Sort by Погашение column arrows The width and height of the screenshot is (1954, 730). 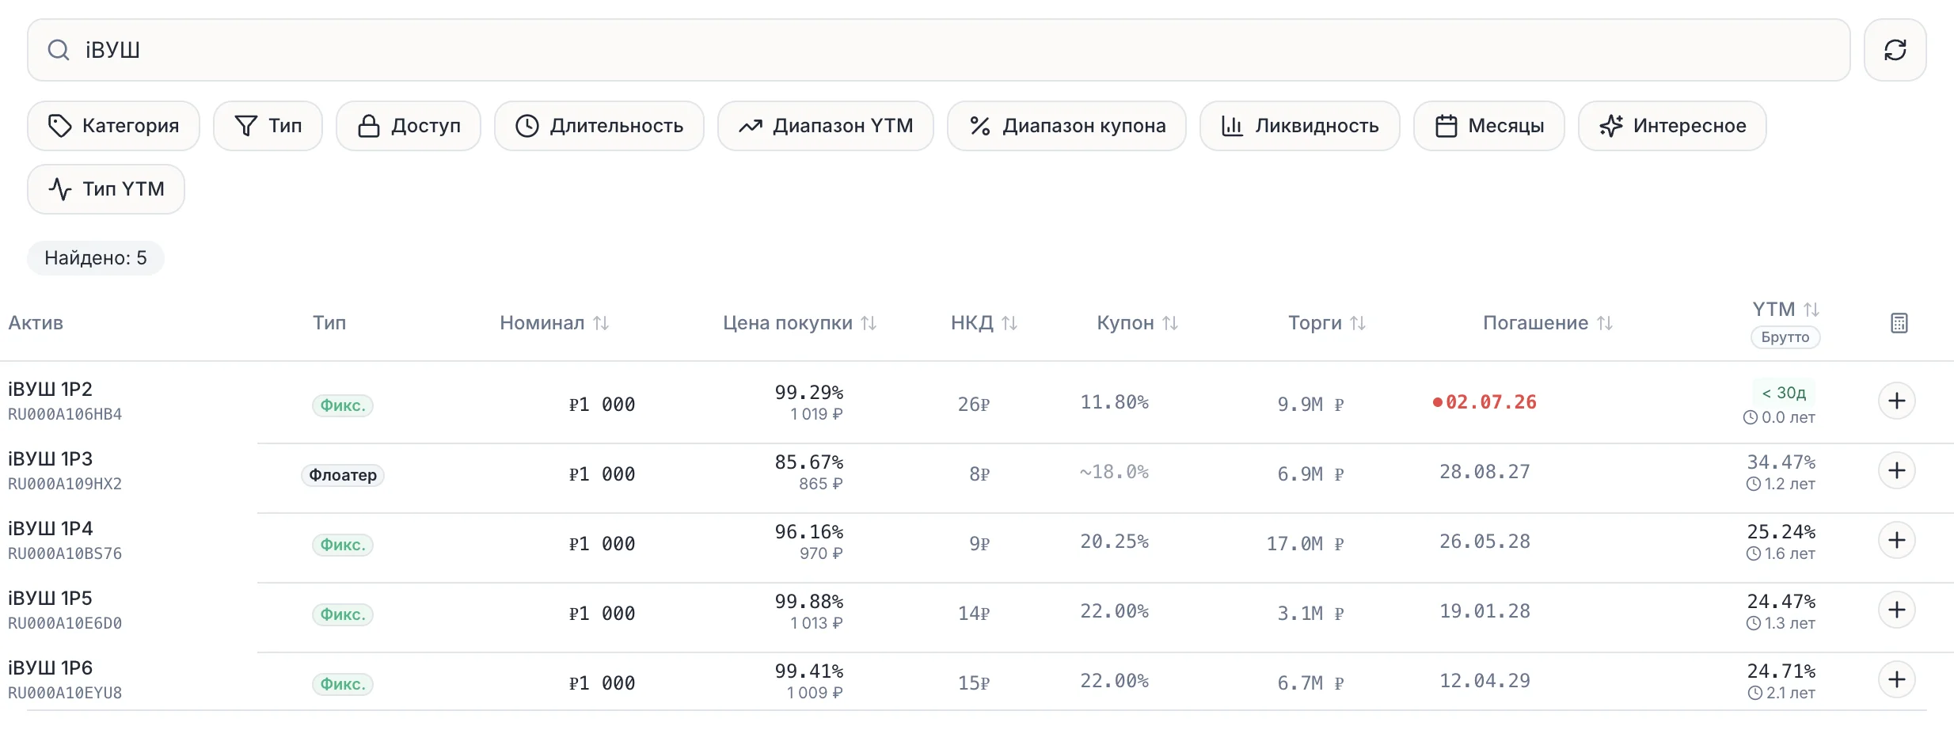click(x=1605, y=323)
